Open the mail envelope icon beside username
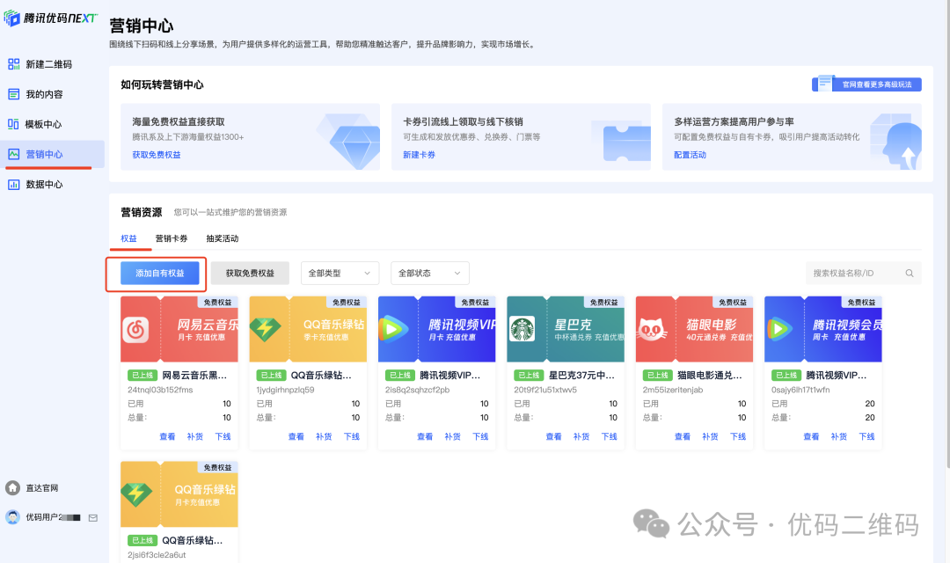Screen dimensions: 950x563 click(x=92, y=517)
